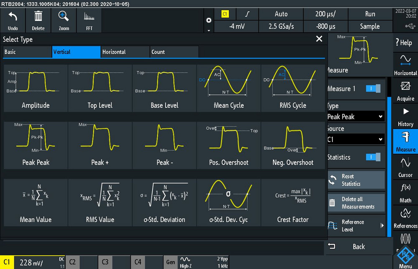Switch to the Count tab

pyautogui.click(x=174, y=52)
